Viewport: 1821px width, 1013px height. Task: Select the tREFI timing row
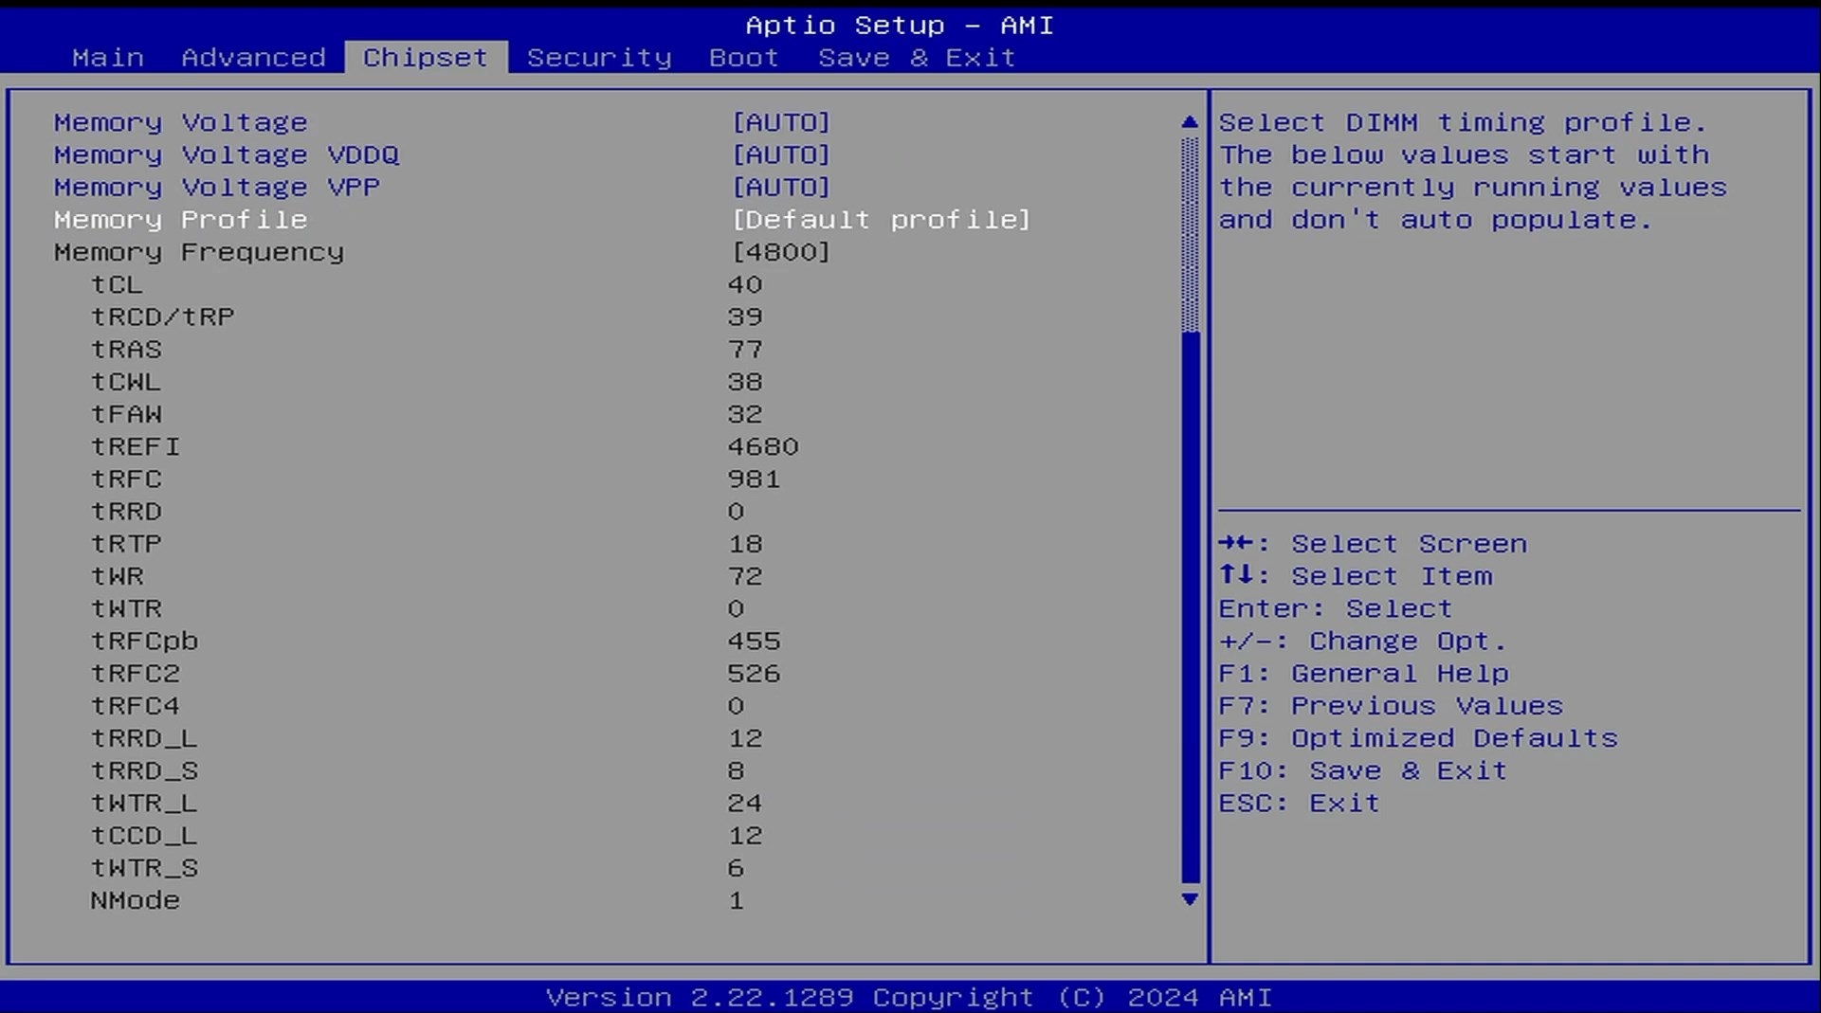[x=136, y=446]
